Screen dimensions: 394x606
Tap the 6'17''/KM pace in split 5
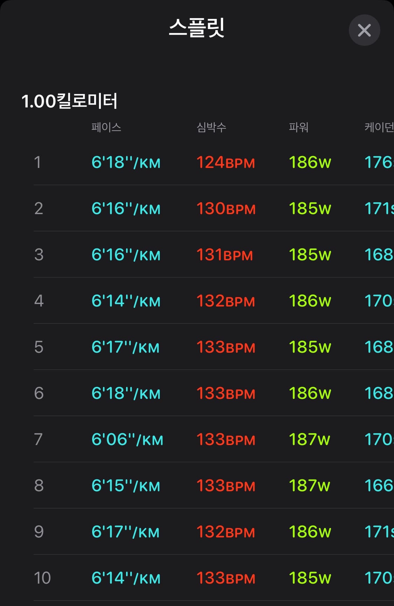pyautogui.click(x=125, y=347)
